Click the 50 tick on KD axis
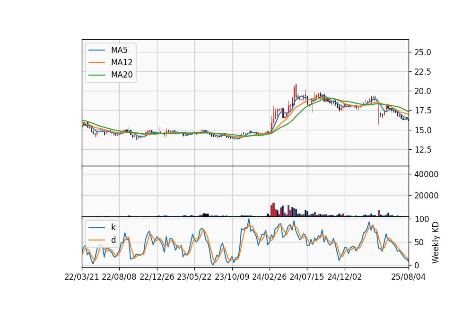The height and width of the screenshot is (326, 454). 419,242
